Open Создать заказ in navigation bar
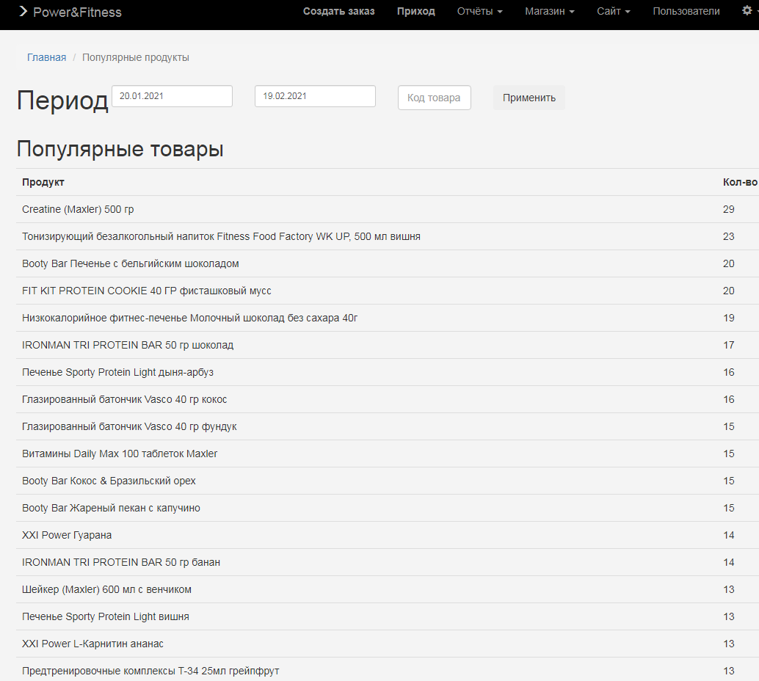759x681 pixels. [x=338, y=11]
